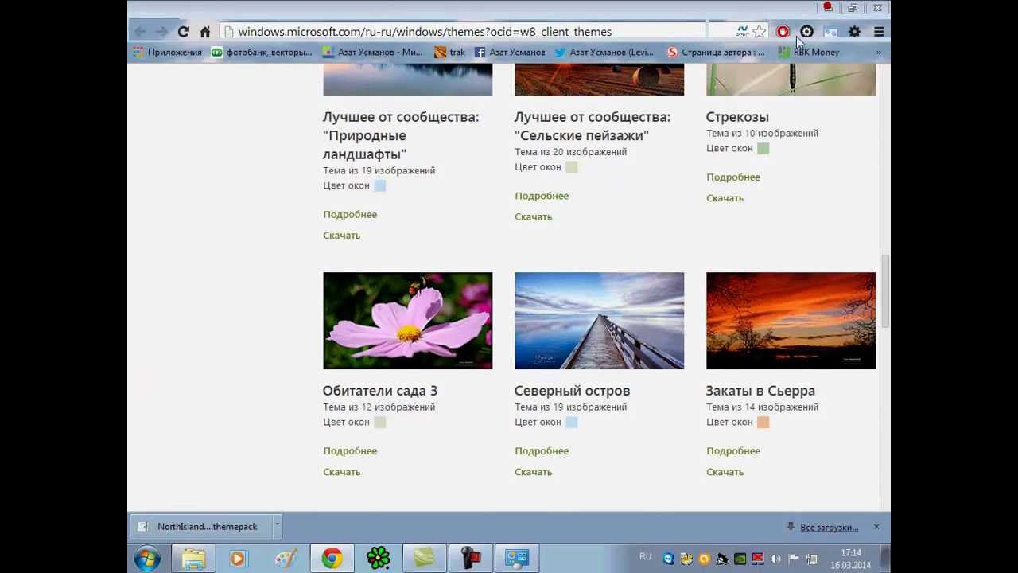1018x573 pixels.
Task: Click Скачать under Закаты в Сьерра
Action: pos(725,472)
